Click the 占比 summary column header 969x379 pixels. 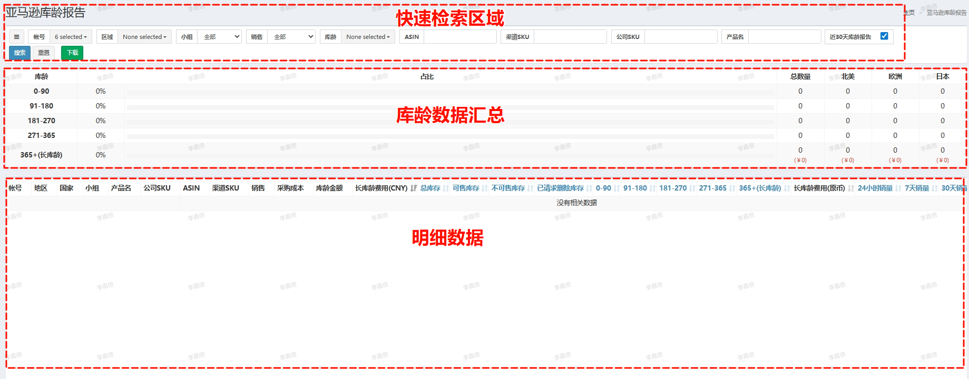(427, 76)
